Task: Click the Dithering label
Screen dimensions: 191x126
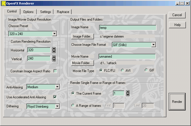Action: point(12,106)
